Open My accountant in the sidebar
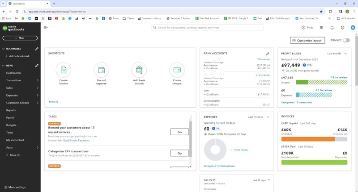 tap(15, 140)
